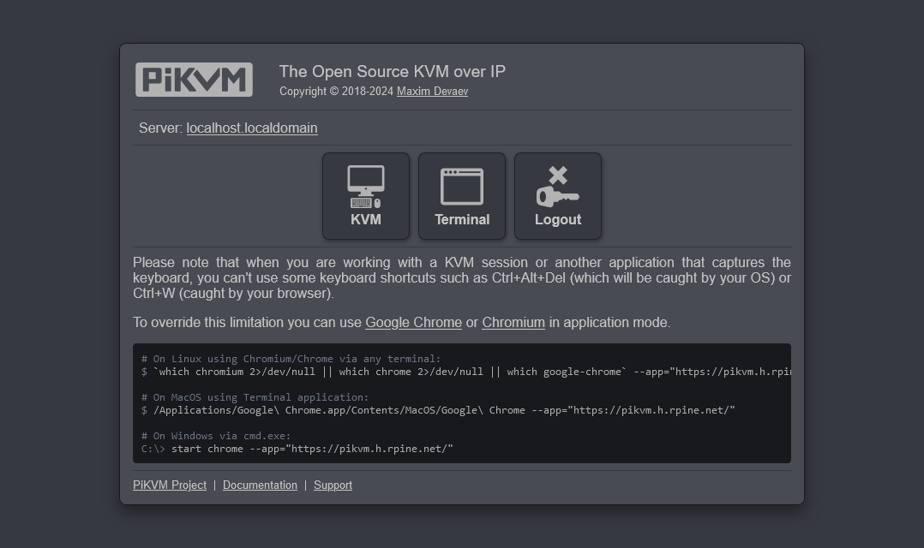The image size is (924, 548).
Task: Launch the Terminal window icon
Action: [x=462, y=196]
